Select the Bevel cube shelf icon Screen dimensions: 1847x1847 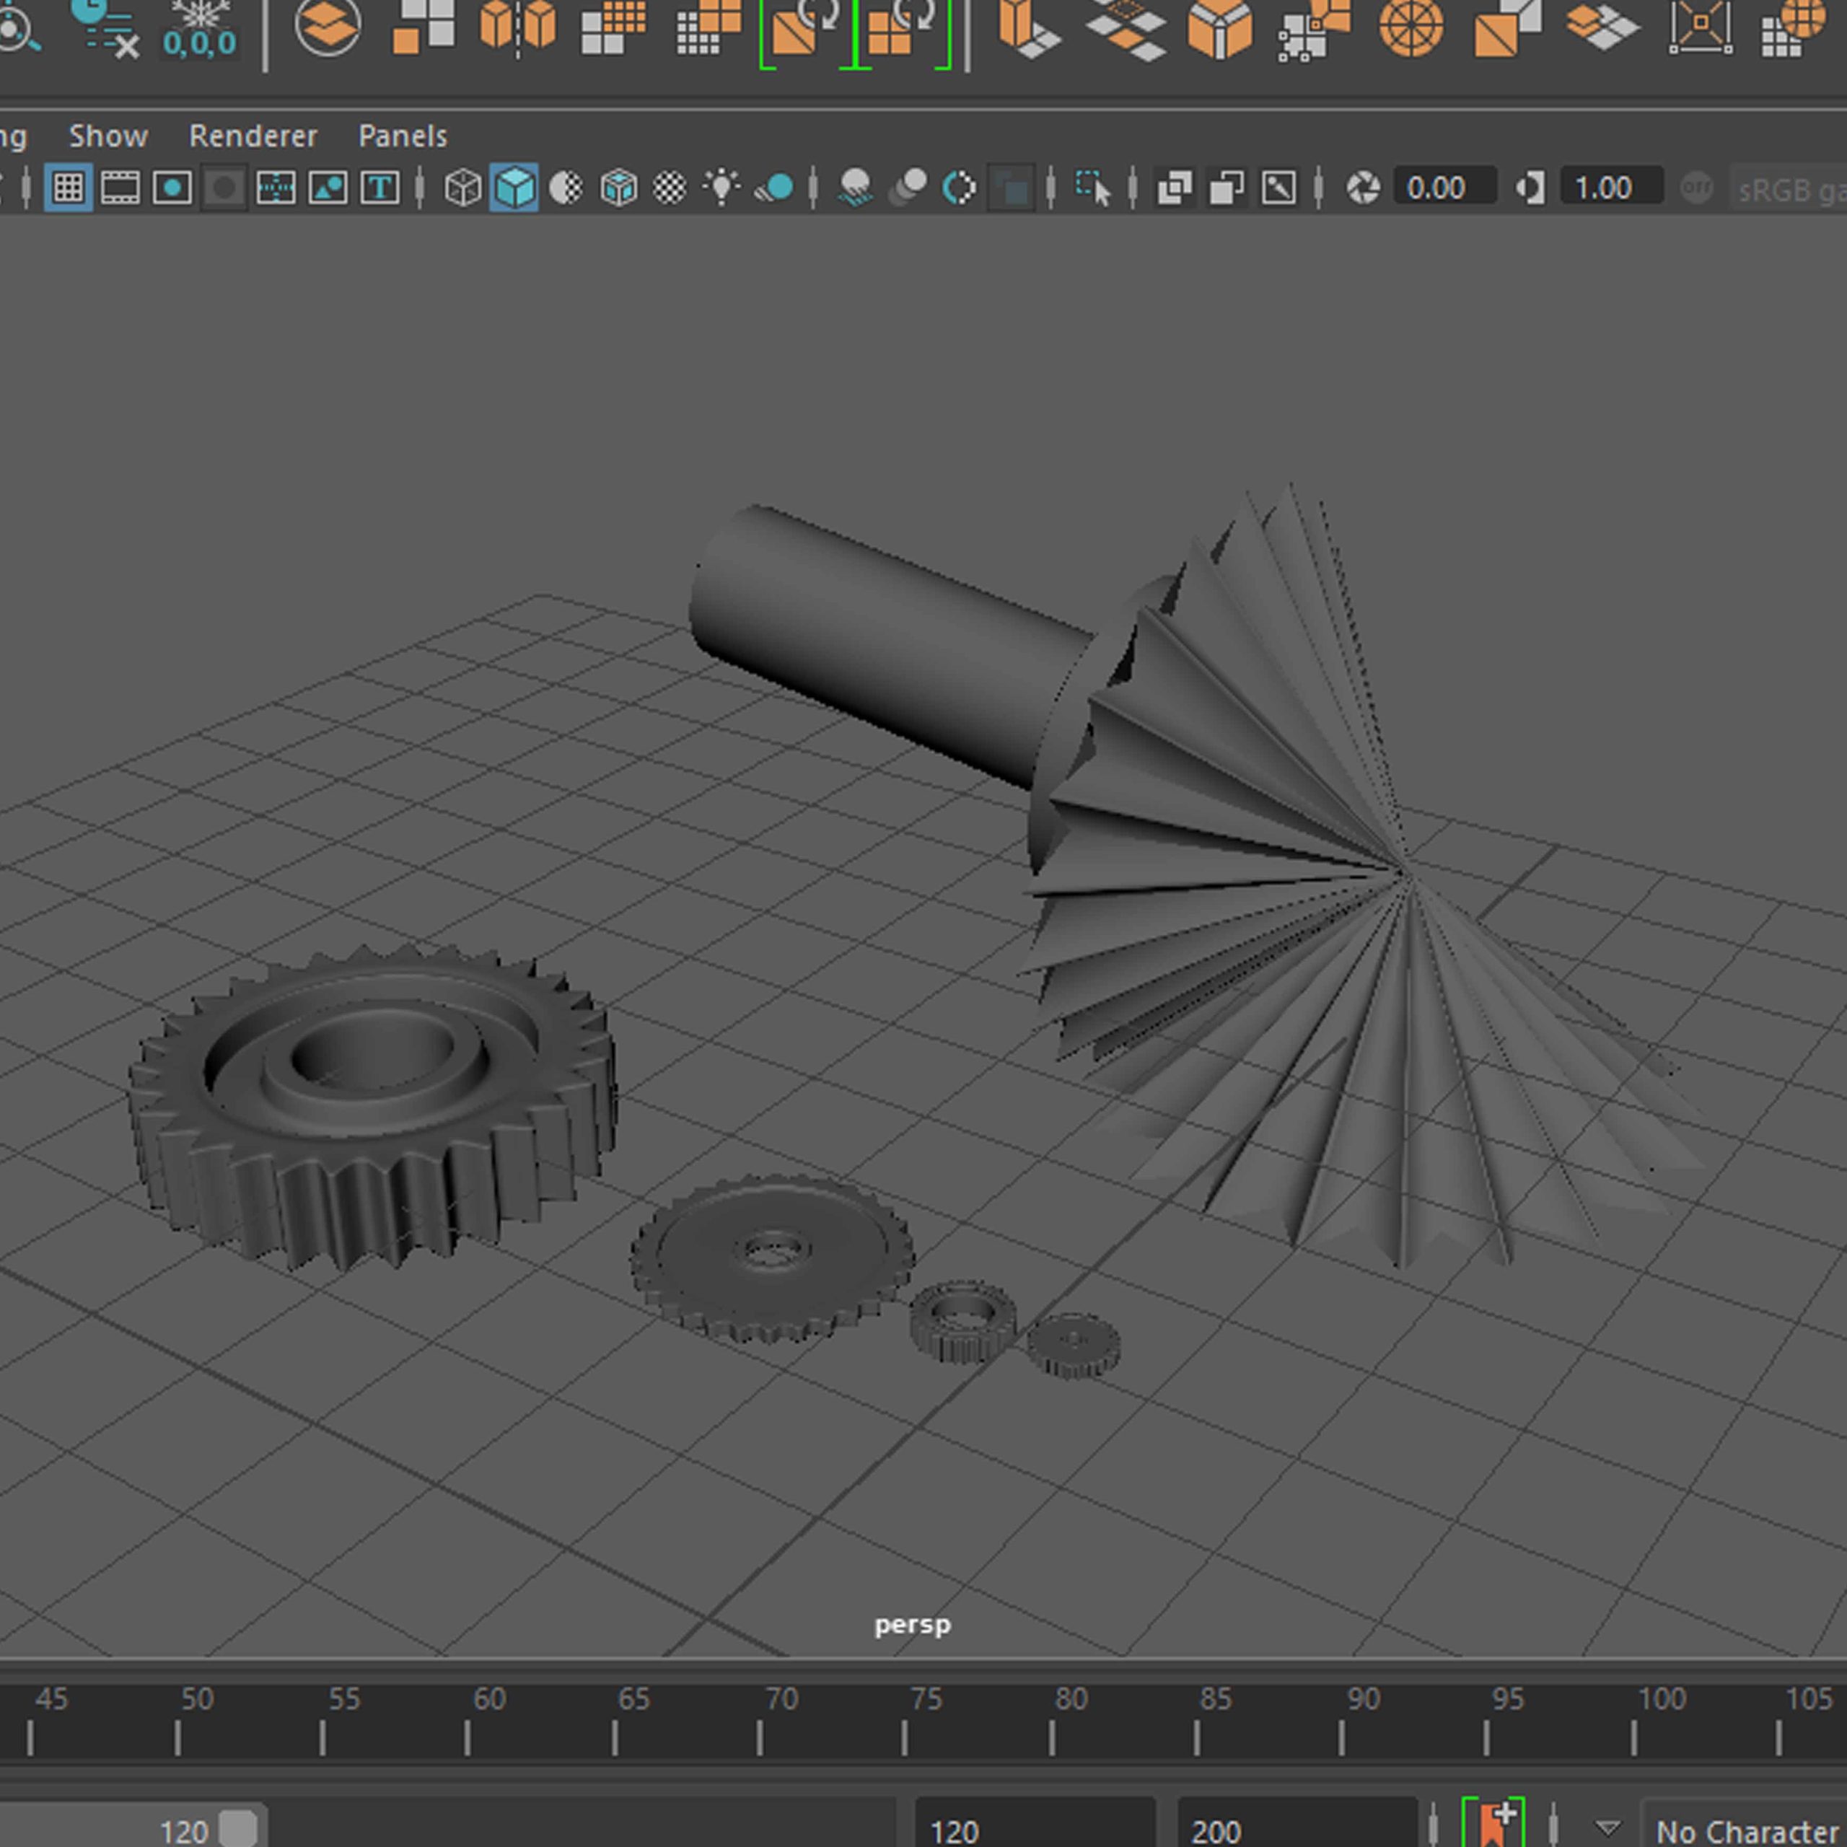pos(1220,29)
